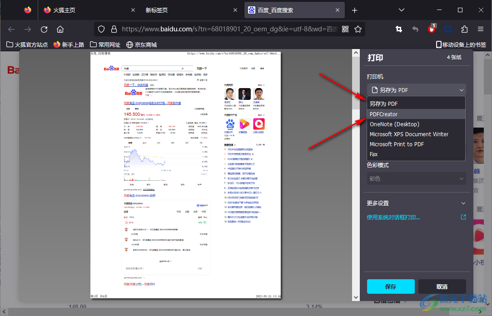
Task: Choose PDFCreator as the printer
Action: [416, 114]
